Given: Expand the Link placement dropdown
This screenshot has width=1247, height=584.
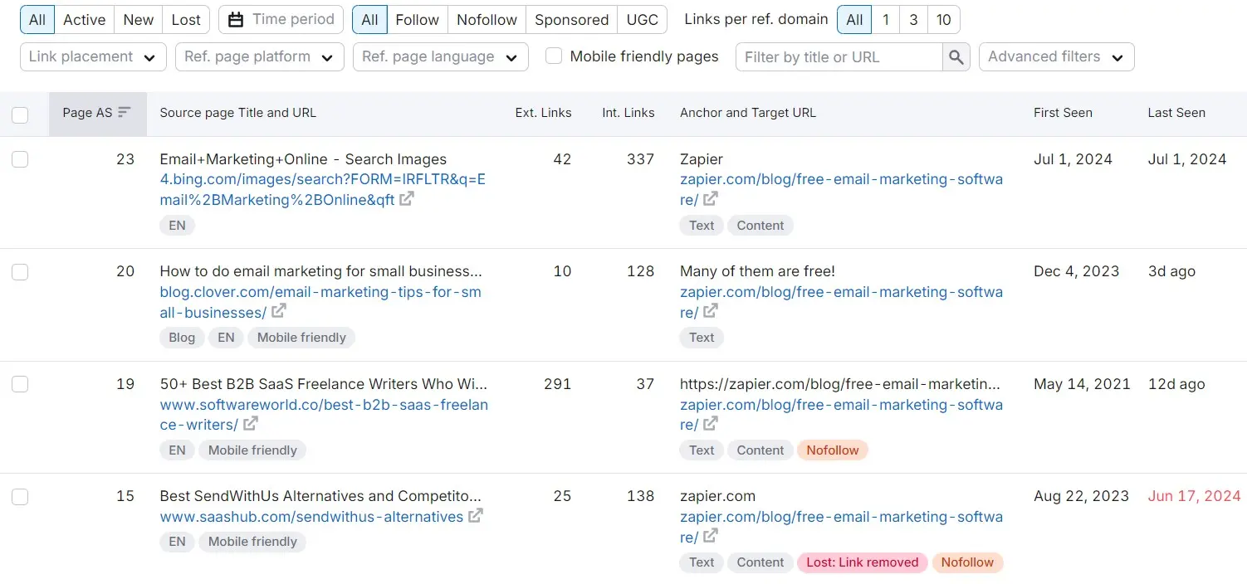Looking at the screenshot, I should (92, 56).
